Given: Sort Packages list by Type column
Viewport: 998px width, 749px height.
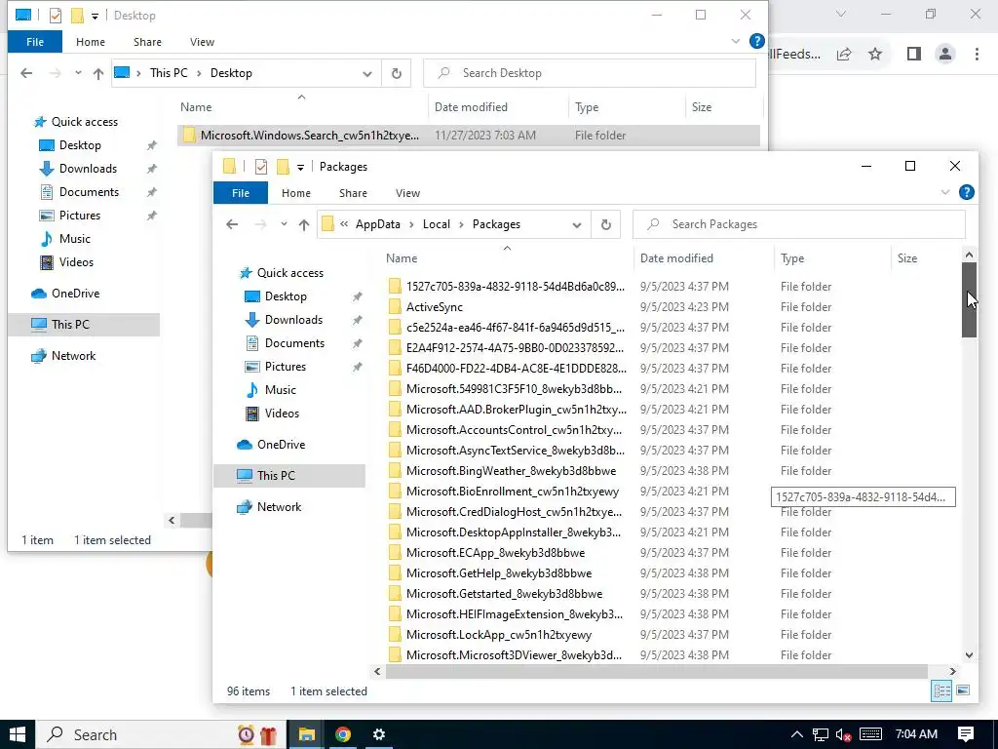Looking at the screenshot, I should 792,257.
